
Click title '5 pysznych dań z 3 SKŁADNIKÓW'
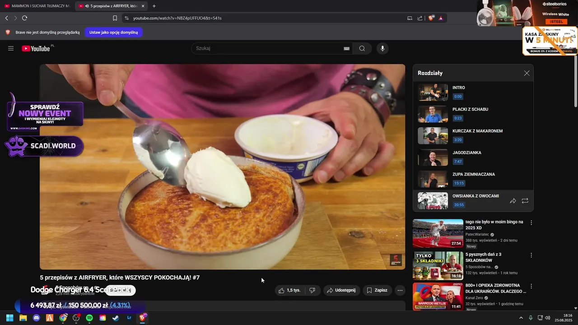coord(484,257)
